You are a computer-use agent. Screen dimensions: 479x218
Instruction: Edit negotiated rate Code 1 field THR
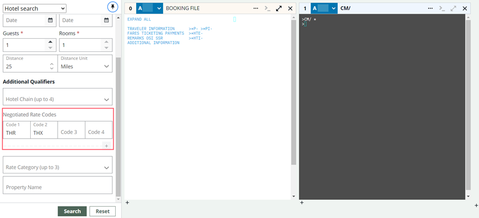pos(17,130)
